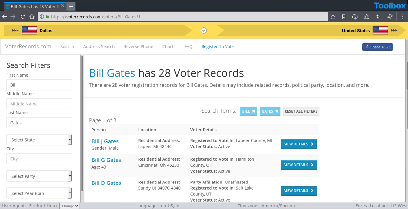Screen dimensions: 408x209
Task: Click the search filters sidebar scrollbar
Action: point(82,124)
